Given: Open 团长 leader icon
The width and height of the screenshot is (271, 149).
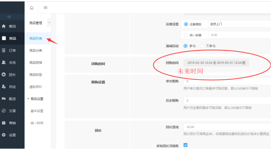Looking at the screenshot, I should coord(4,74).
